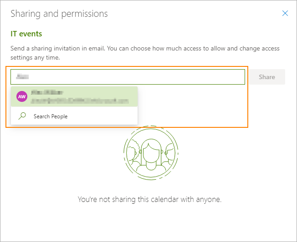Click the 'You're not sharing this calendar' message
The width and height of the screenshot is (297, 242).
click(149, 199)
